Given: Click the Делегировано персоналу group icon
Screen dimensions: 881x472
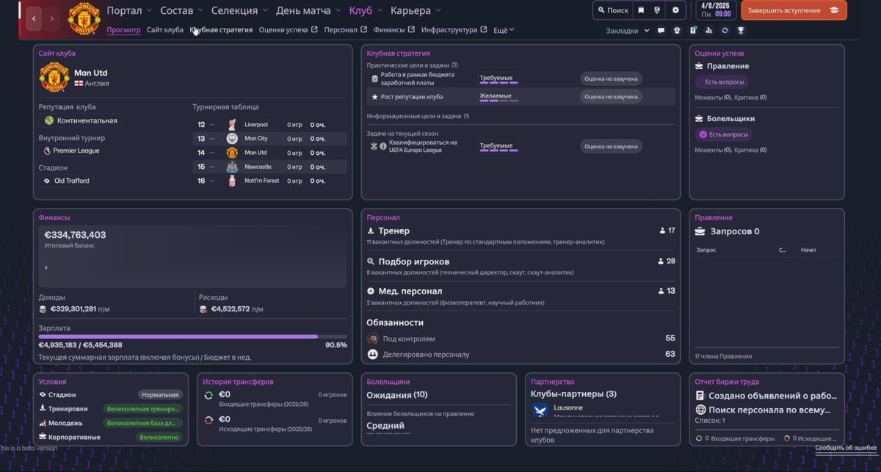Looking at the screenshot, I should point(373,355).
